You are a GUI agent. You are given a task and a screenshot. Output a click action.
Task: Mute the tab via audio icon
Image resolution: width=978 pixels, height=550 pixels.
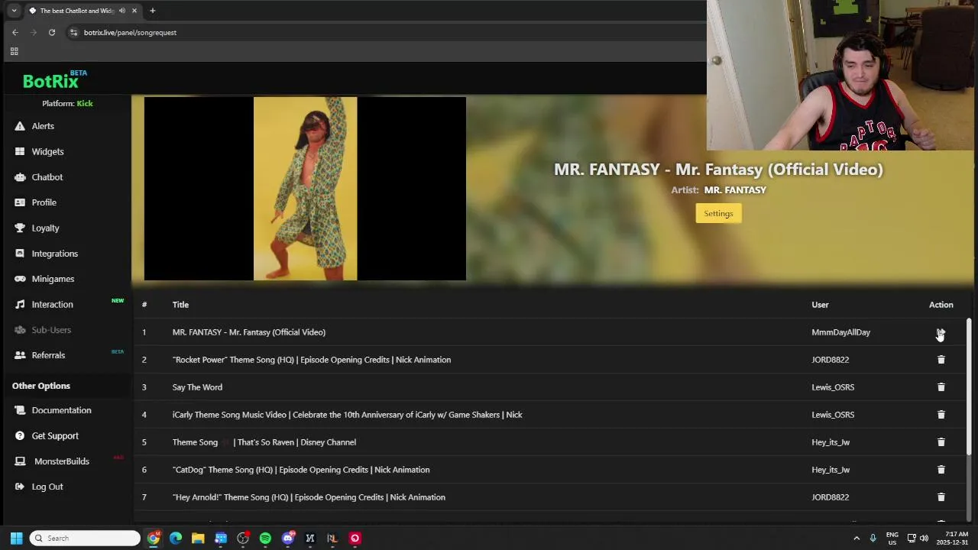point(122,11)
